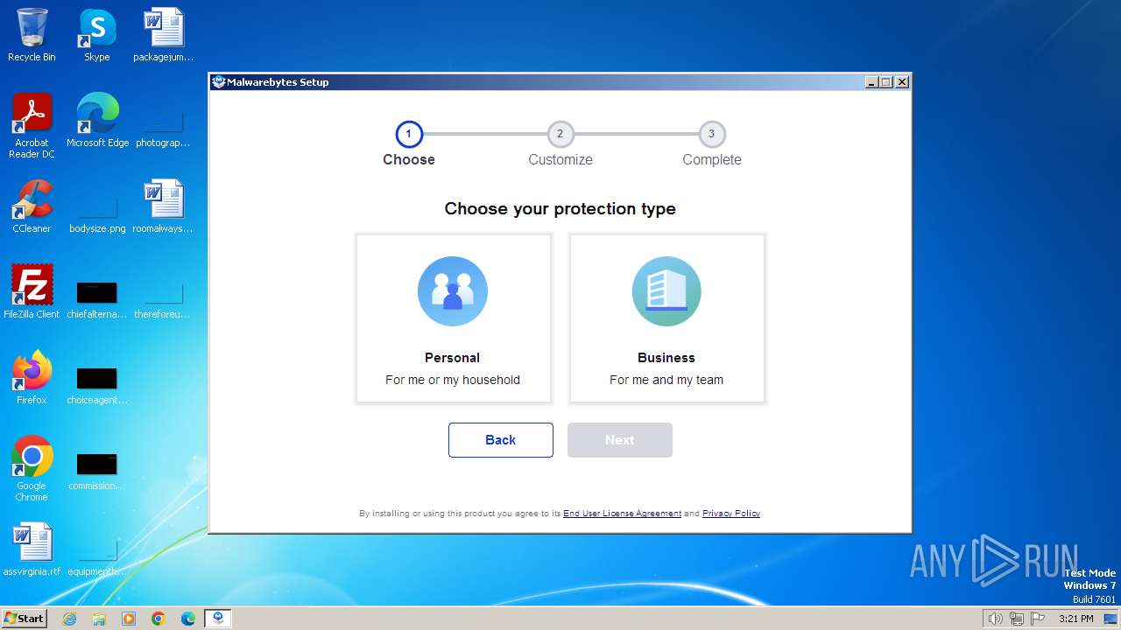
Task: Launch Chrome from the taskbar
Action: 159,619
